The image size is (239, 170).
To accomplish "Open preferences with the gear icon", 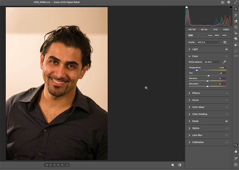I will [x=228, y=2].
